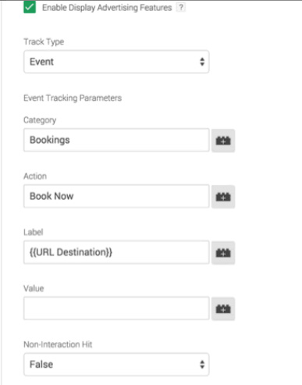Focus the empty Value input field
Viewport: 302px width, 385px height.
(x=116, y=308)
